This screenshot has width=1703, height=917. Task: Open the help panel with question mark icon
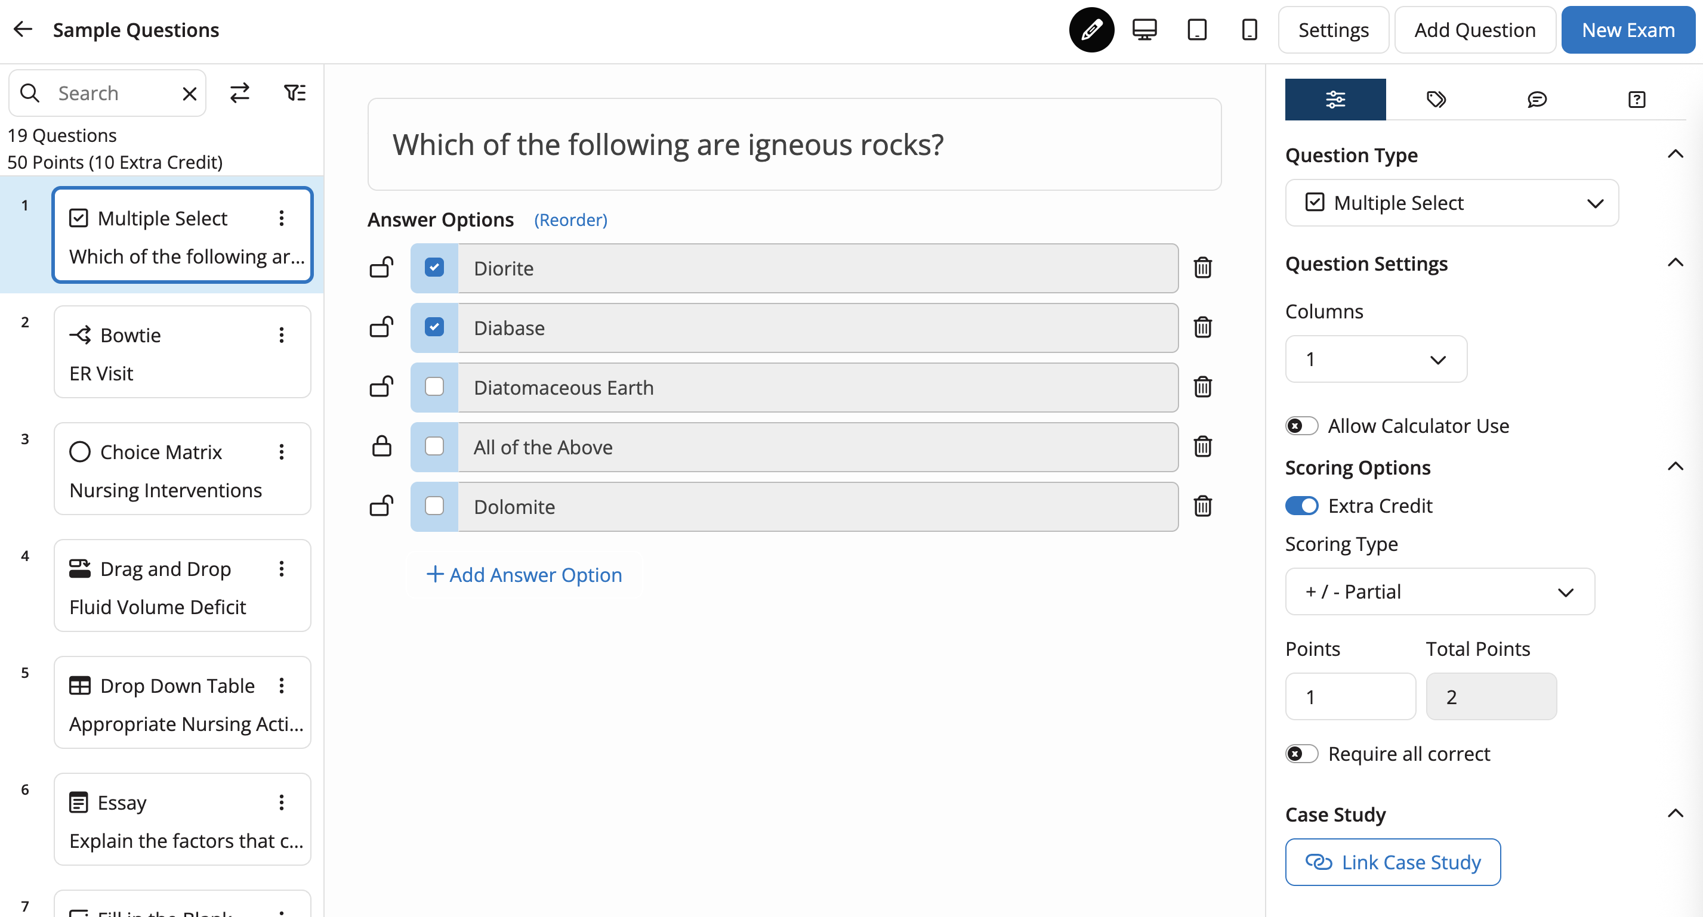point(1637,99)
